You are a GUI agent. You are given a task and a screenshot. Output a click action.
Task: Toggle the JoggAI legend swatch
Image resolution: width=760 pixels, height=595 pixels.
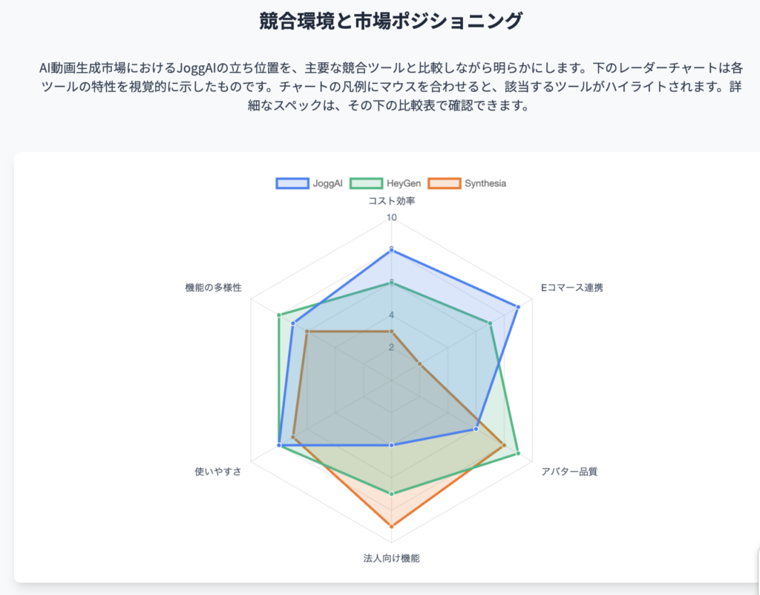click(x=292, y=184)
